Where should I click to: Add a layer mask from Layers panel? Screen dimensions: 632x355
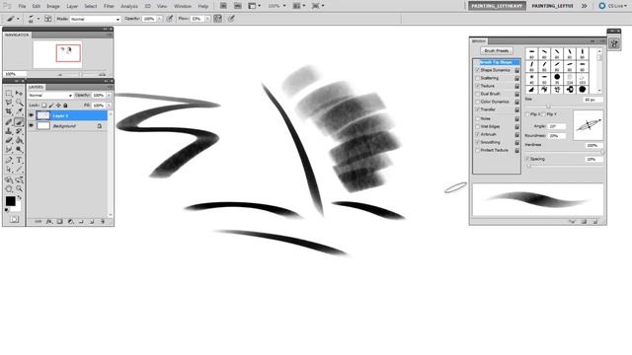pos(59,221)
